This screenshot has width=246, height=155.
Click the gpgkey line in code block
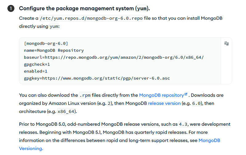coord(97,78)
